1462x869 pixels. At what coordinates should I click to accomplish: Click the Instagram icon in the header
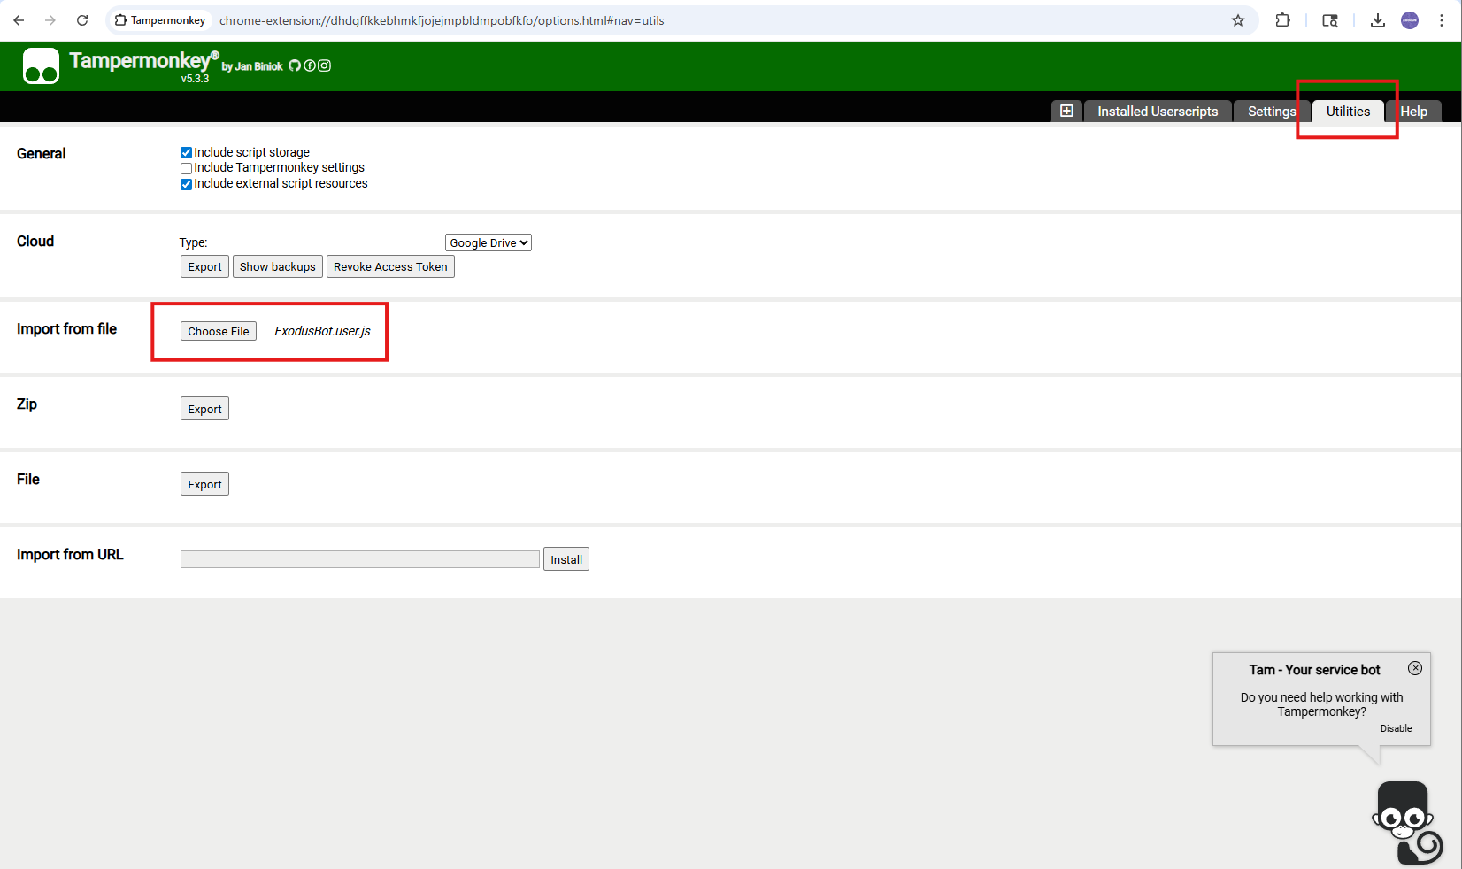[x=324, y=65]
